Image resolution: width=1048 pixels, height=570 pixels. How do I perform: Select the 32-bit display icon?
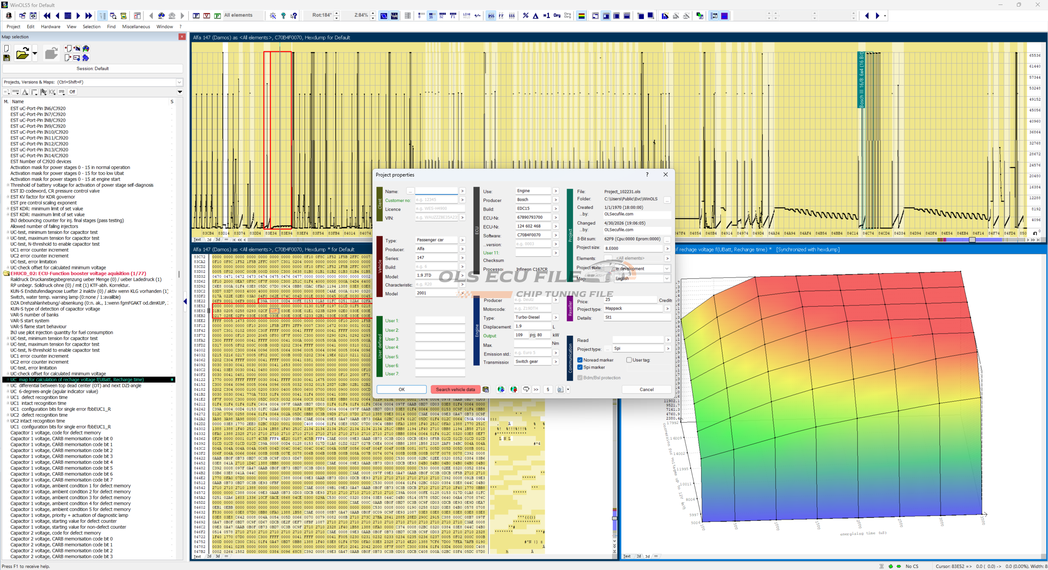click(442, 16)
